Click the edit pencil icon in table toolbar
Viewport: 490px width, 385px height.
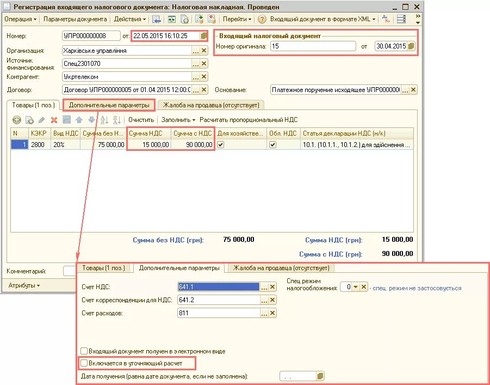coord(41,120)
